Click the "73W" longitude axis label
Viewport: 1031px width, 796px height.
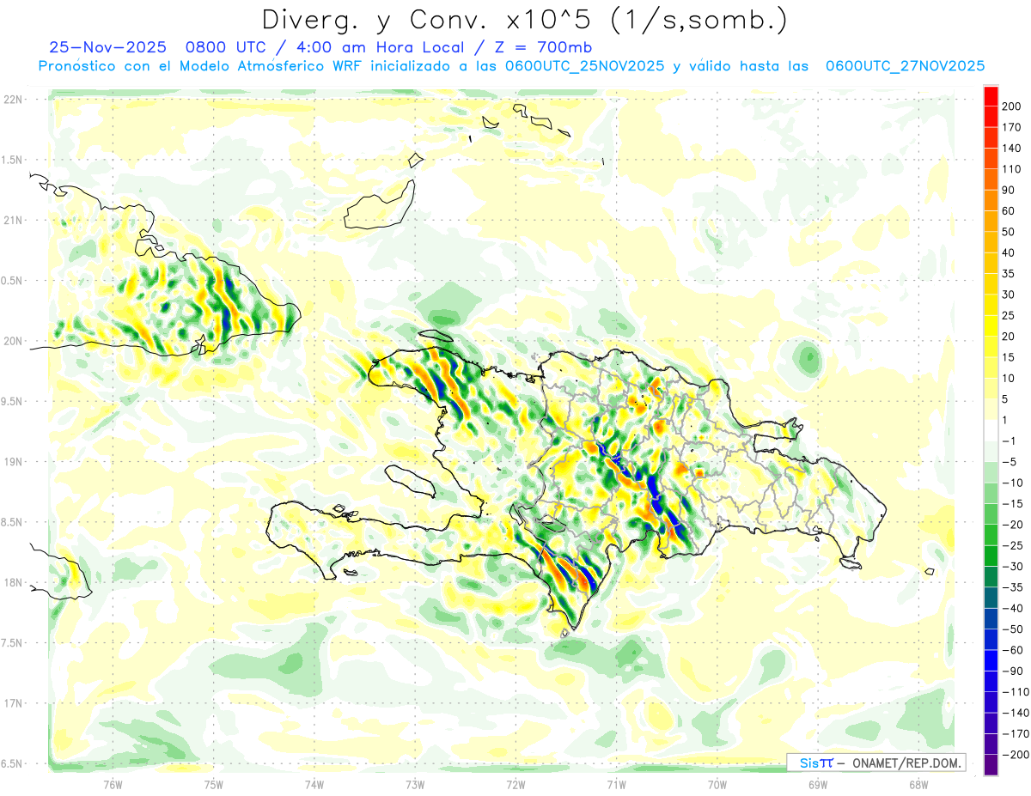(x=415, y=784)
